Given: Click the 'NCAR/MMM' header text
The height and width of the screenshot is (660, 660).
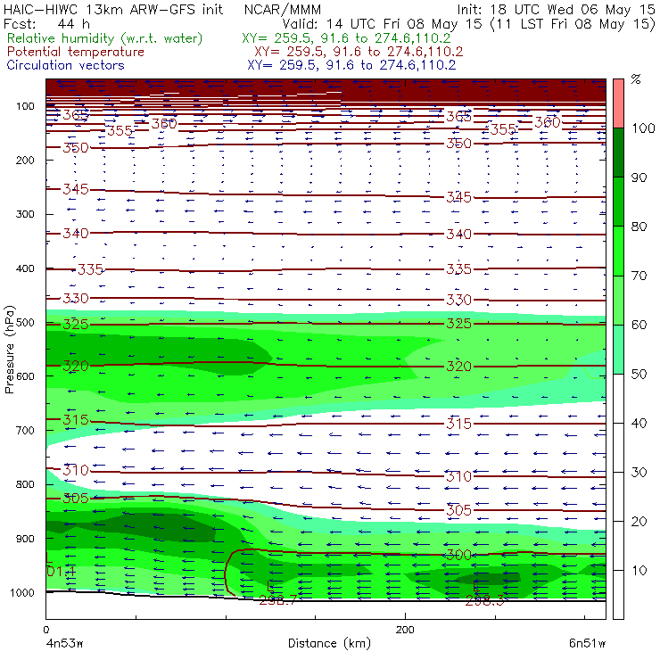Looking at the screenshot, I should [x=283, y=9].
